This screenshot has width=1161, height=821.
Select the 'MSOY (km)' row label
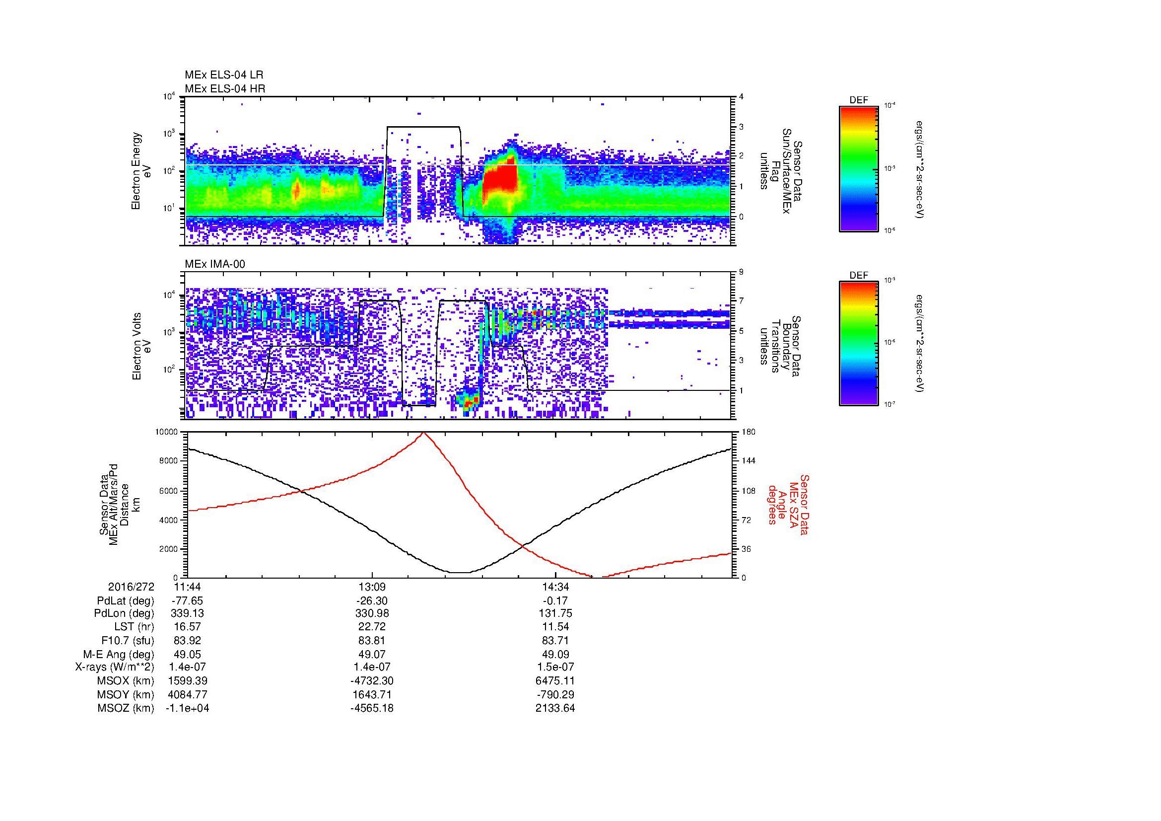(126, 694)
